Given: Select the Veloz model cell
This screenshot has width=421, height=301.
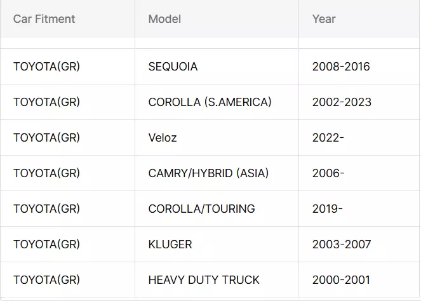Looking at the screenshot, I should click(x=217, y=138).
